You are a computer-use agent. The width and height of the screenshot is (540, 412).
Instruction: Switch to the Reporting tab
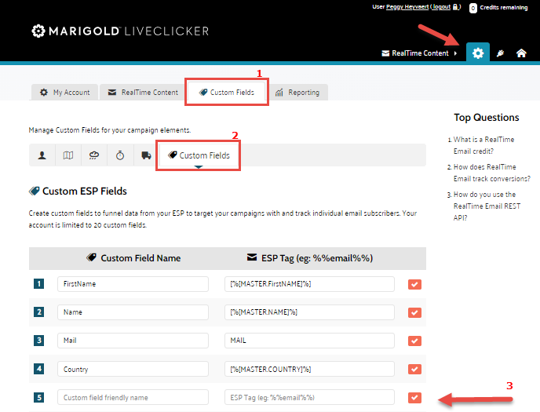point(297,93)
